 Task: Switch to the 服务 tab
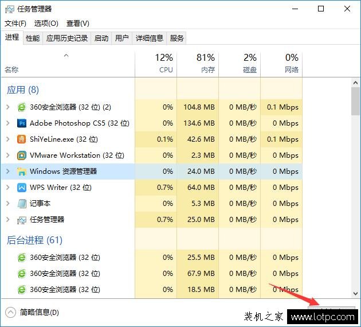176,38
